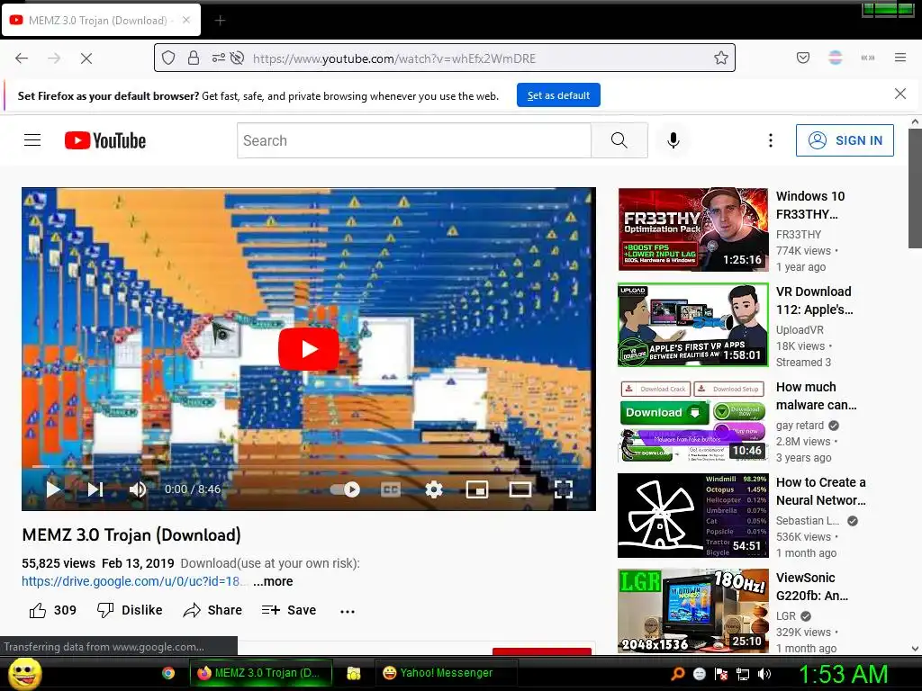Open the folder icon in the taskbar
Image resolution: width=922 pixels, height=691 pixels.
click(353, 673)
